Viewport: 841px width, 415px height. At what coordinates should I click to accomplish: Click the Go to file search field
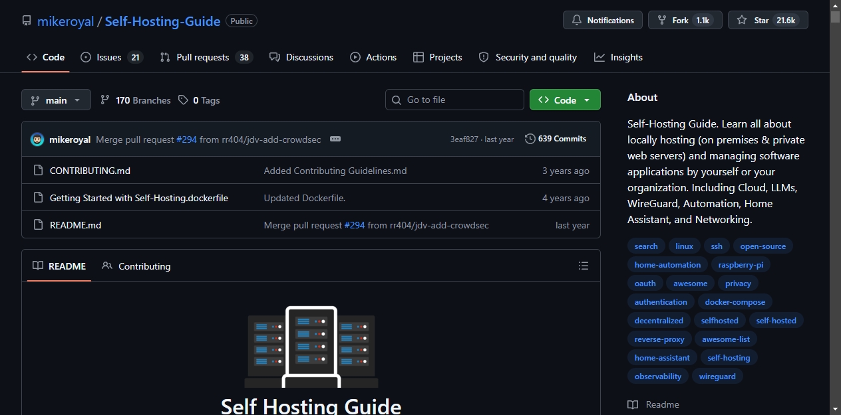pos(454,100)
